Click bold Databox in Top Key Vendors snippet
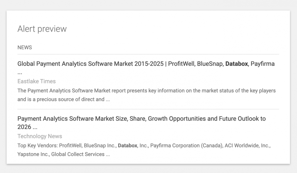The image size is (297, 173). (127, 145)
